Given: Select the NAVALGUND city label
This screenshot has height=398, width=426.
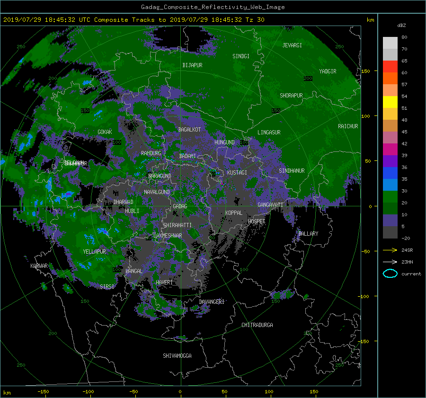Looking at the screenshot, I should coord(157,192).
